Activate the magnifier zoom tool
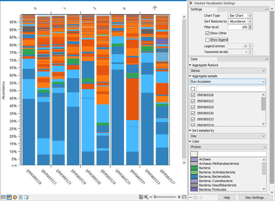Viewport: 275px width, 201px height. [146, 197]
